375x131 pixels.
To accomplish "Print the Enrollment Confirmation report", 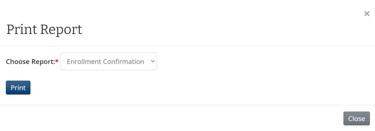I will pyautogui.click(x=18, y=88).
